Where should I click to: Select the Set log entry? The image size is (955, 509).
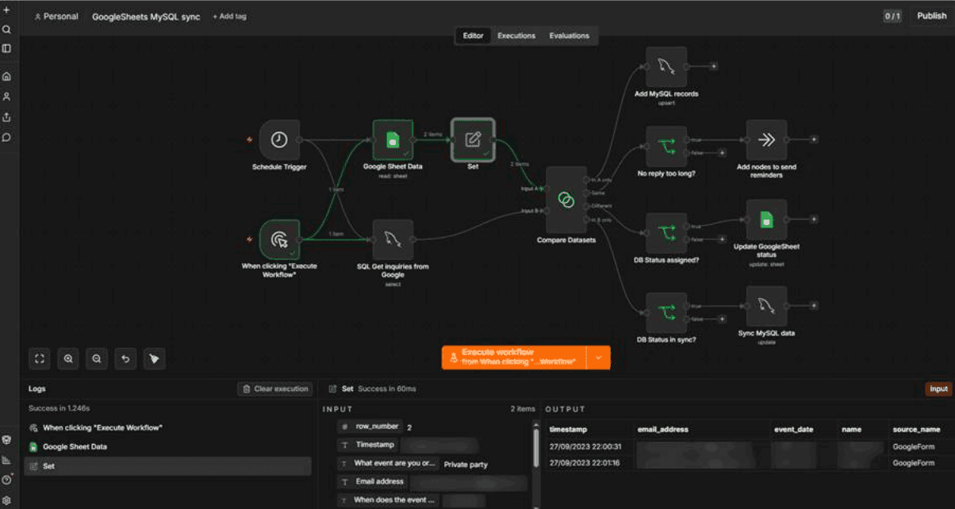click(167, 466)
